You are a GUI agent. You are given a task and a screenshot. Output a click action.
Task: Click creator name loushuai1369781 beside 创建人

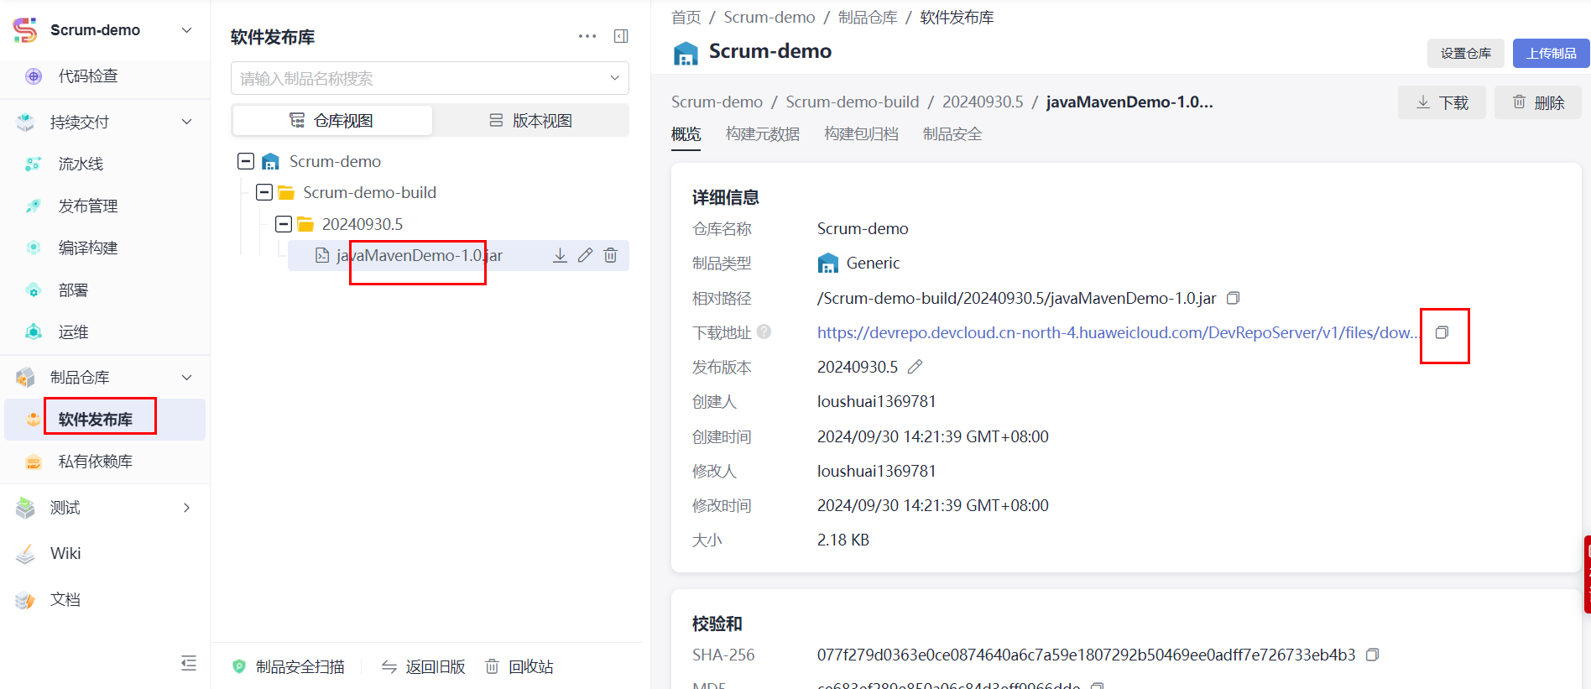coord(876,401)
